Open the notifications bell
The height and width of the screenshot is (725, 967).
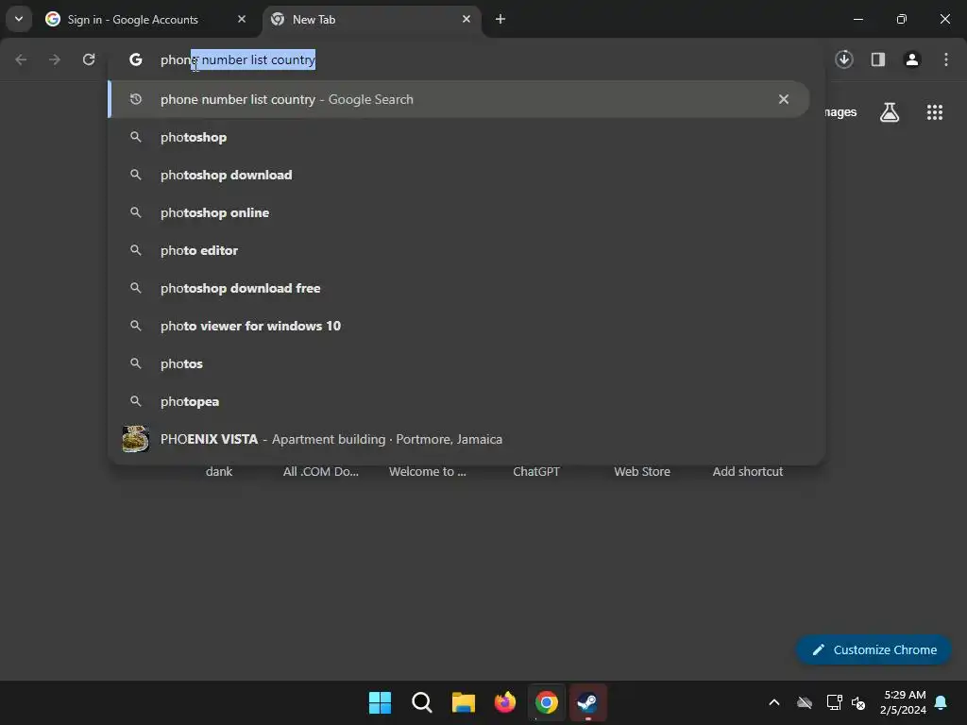(x=942, y=702)
